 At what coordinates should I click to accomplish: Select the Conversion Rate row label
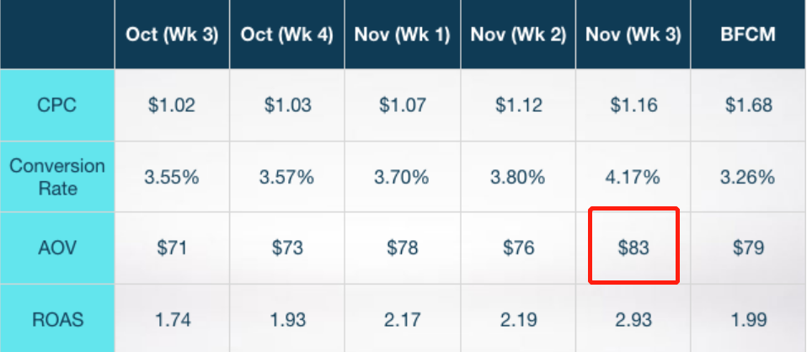(57, 177)
